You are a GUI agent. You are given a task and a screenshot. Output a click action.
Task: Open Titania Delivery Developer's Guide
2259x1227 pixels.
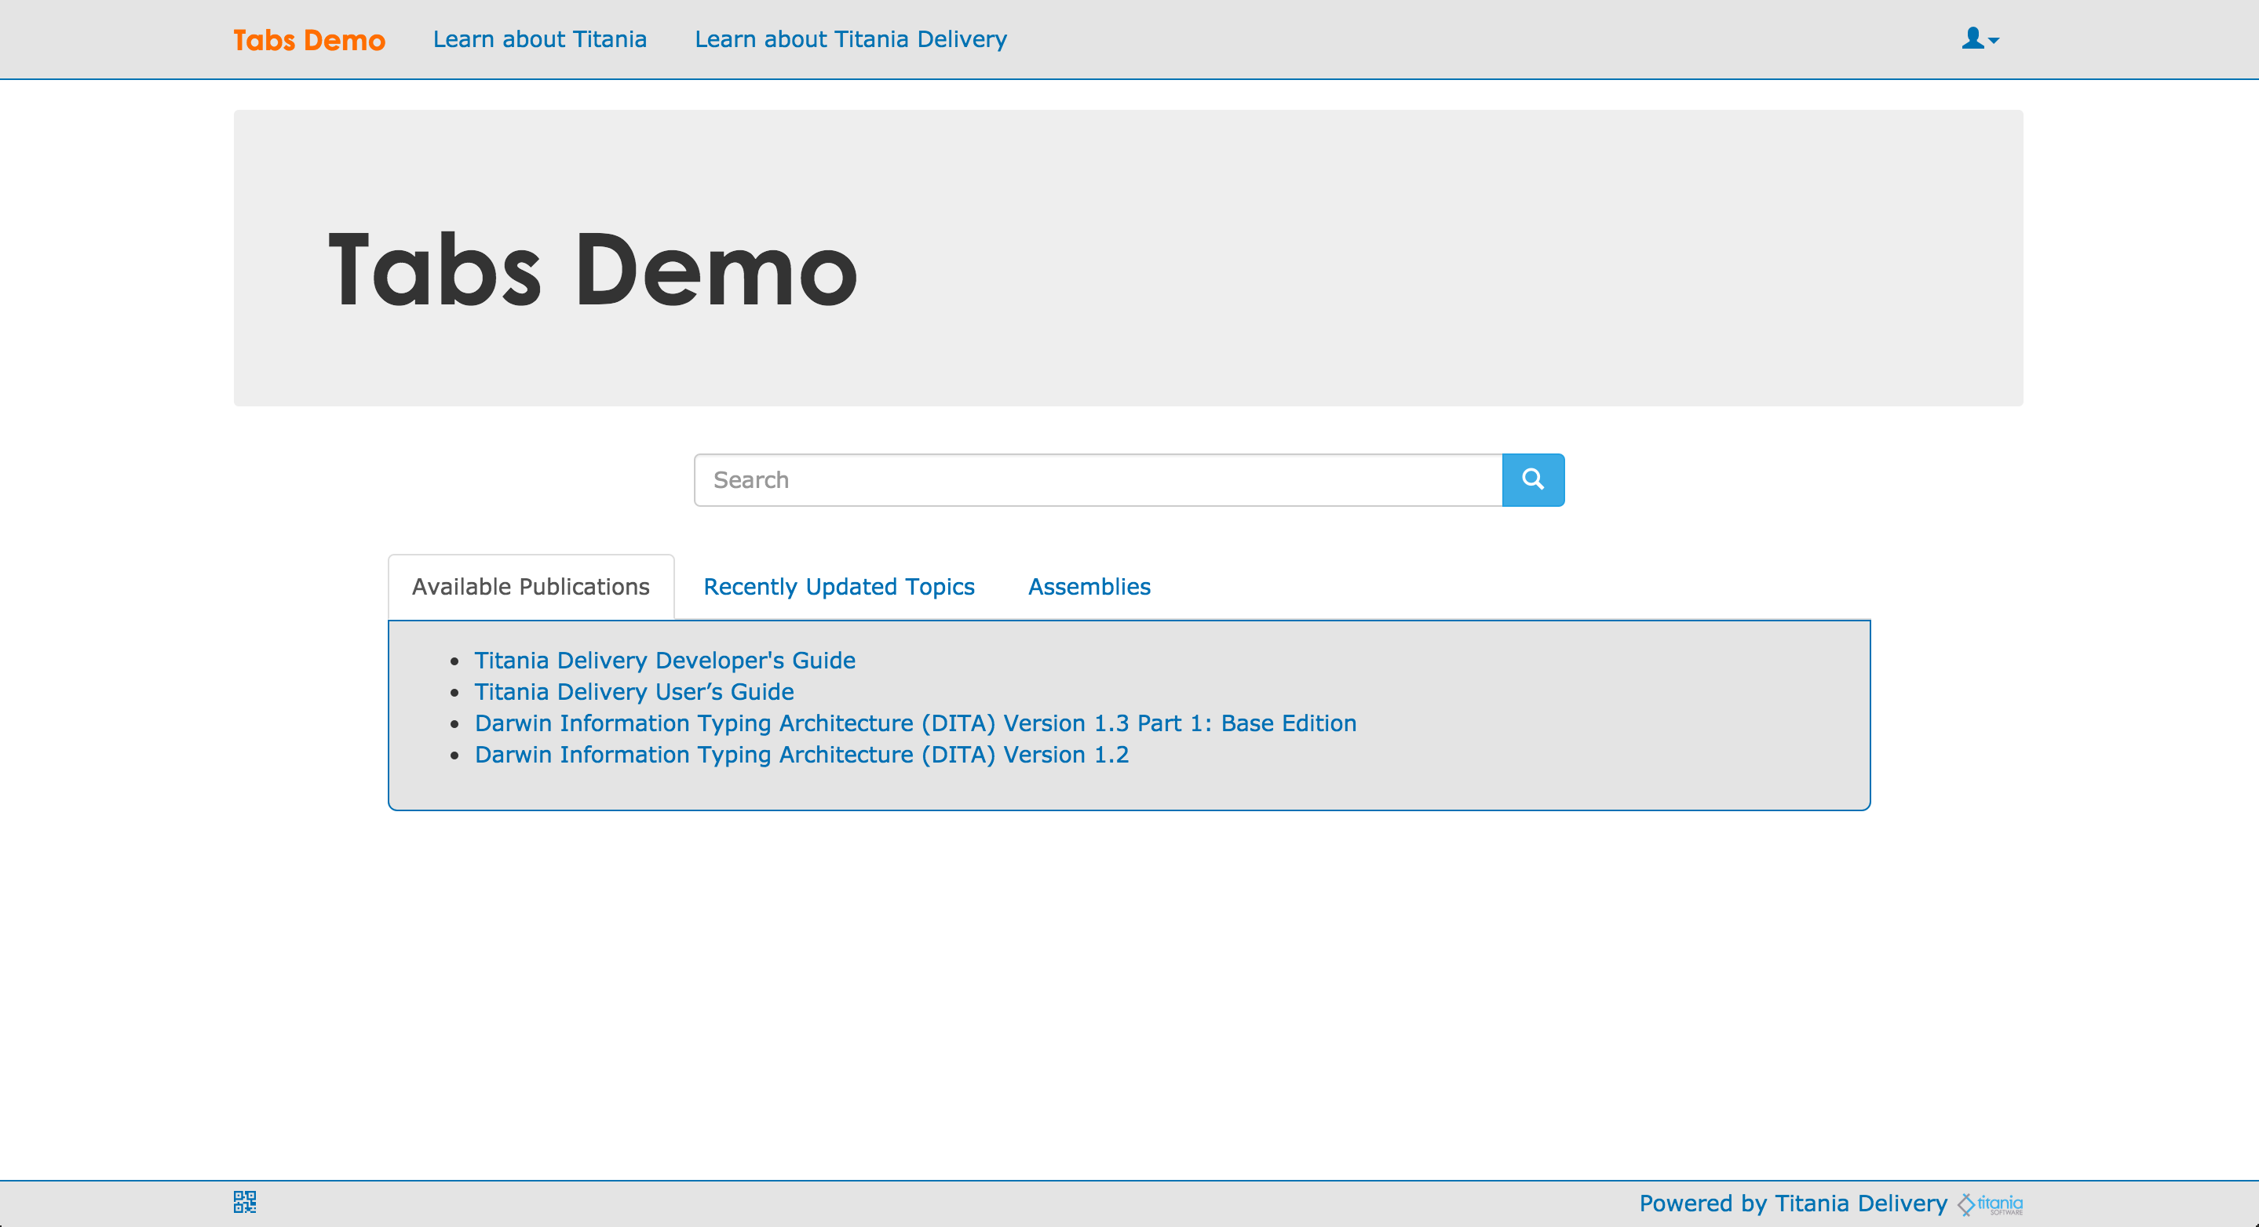(x=665, y=660)
